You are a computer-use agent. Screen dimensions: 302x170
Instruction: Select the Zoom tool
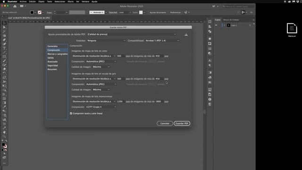(4, 136)
